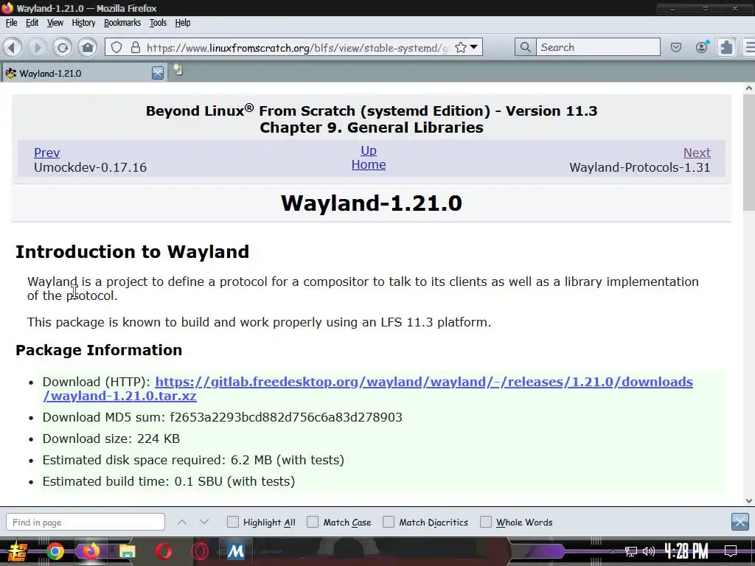The image size is (755, 566).
Task: Open File Explorer from taskbar
Action: (127, 551)
